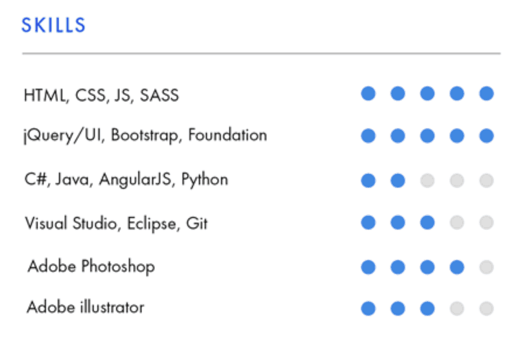Click the third blue dot for Visual Studio row
Viewport: 524px width, 350px height.
pyautogui.click(x=427, y=223)
